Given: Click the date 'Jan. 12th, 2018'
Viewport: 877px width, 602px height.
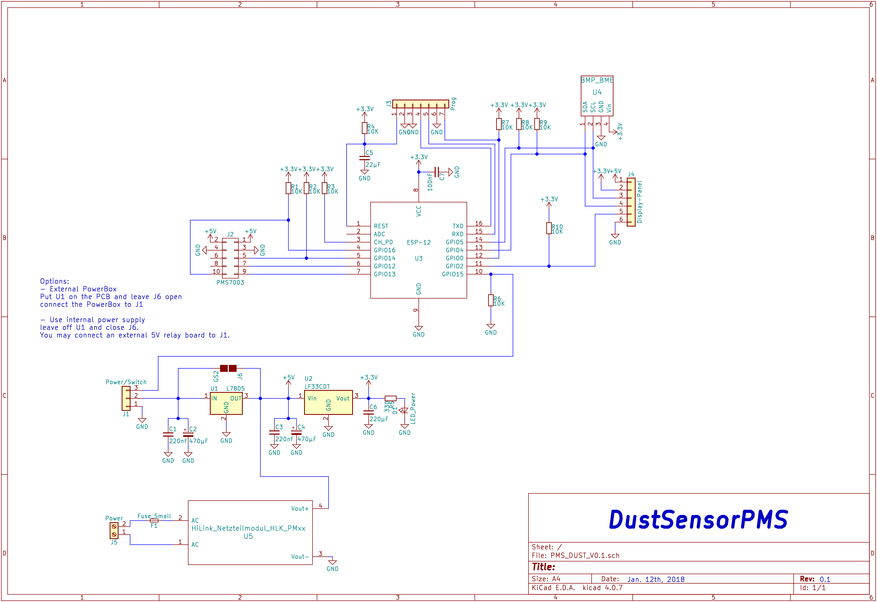Looking at the screenshot, I should click(x=656, y=579).
